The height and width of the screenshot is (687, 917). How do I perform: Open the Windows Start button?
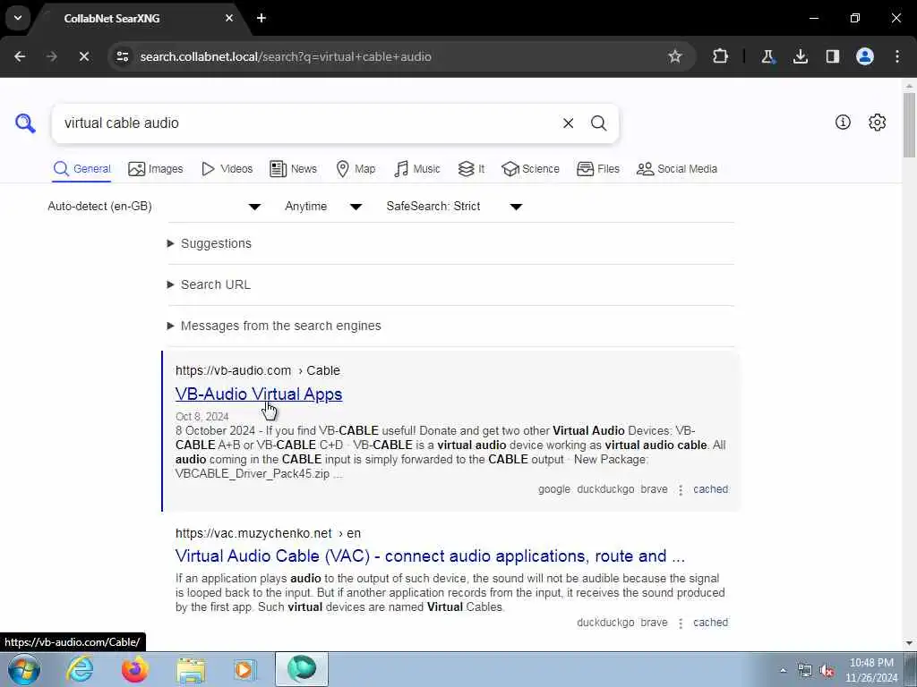(x=24, y=669)
